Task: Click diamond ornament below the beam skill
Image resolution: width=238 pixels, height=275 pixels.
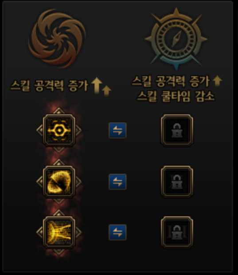Action: pos(59,252)
